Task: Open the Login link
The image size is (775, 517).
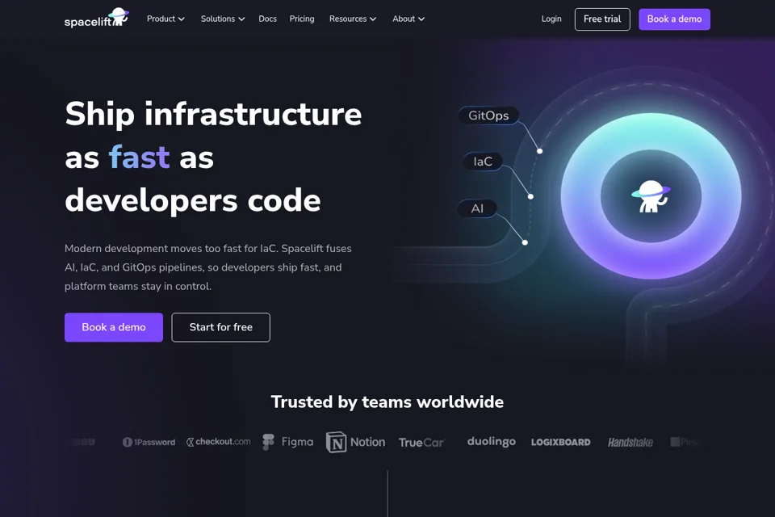Action: [x=551, y=19]
